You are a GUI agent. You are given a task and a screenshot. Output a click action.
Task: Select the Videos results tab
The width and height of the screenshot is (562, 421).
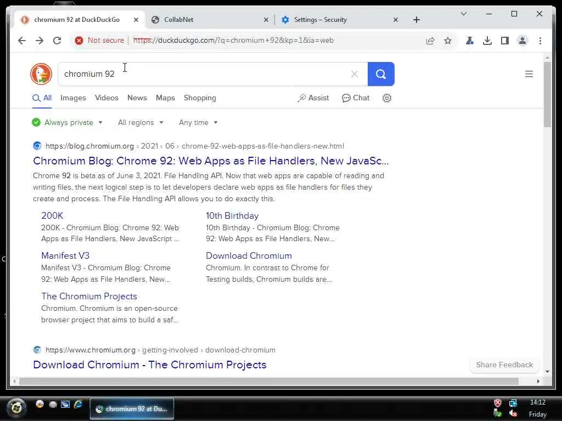point(106,98)
